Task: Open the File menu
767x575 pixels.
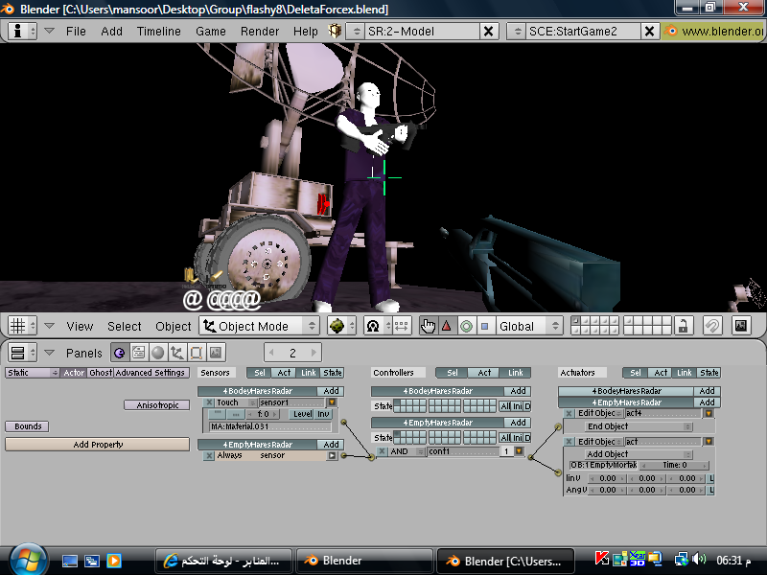Action: [76, 32]
